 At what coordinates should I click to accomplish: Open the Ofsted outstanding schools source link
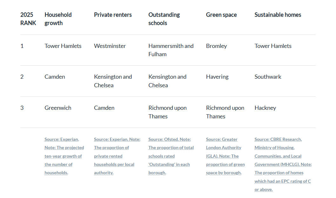tap(171, 156)
